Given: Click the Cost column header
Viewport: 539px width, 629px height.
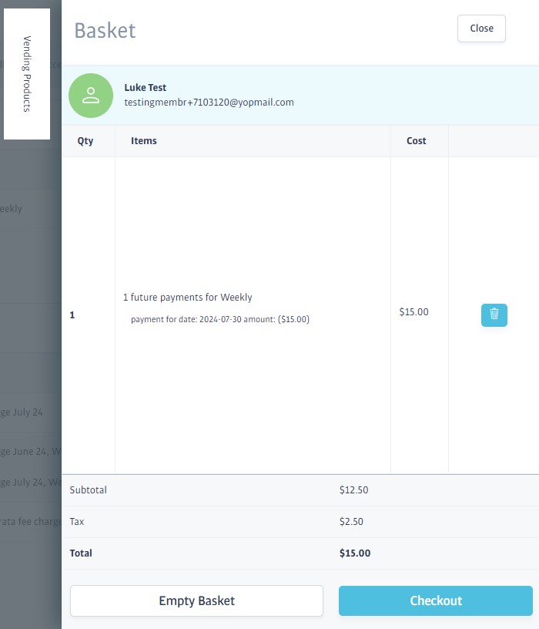Looking at the screenshot, I should point(417,141).
